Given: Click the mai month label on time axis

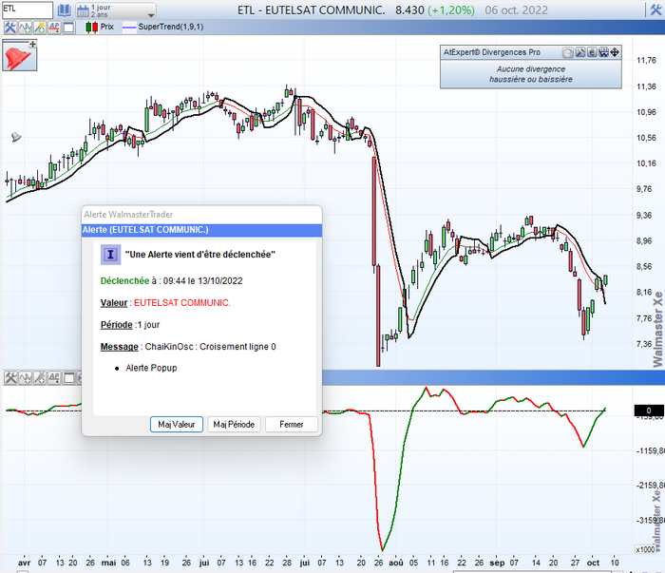Looking at the screenshot, I should pyautogui.click(x=108, y=563).
